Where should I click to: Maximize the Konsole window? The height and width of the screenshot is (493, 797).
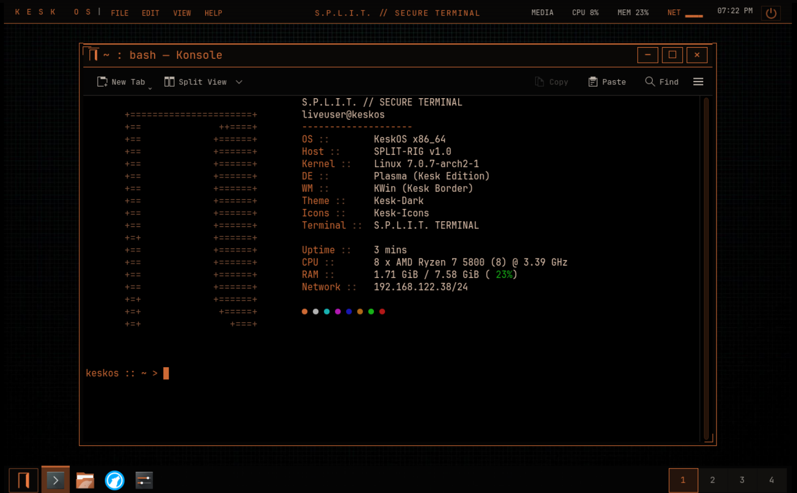(672, 55)
